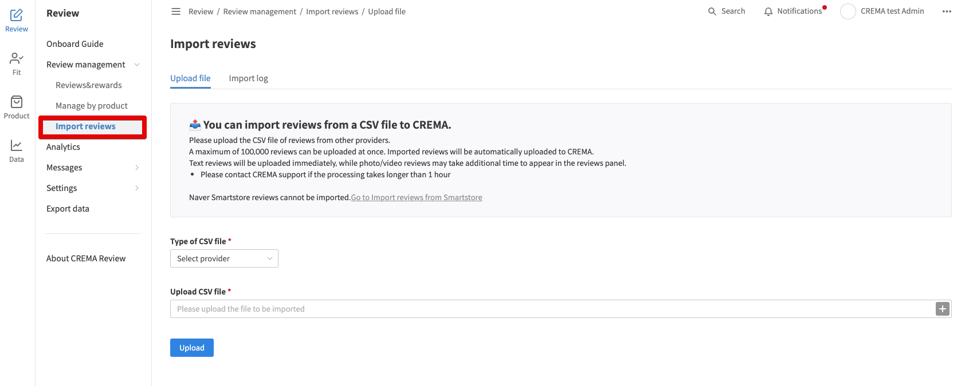Expand the Settings submenu
Viewport: 969px width, 386px height.
137,188
